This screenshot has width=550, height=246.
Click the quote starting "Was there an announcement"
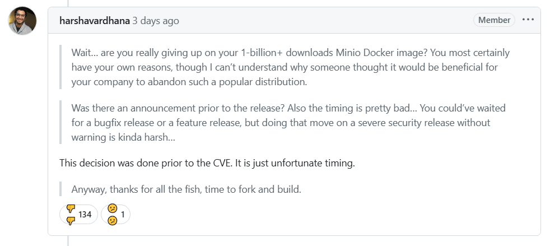pos(280,122)
